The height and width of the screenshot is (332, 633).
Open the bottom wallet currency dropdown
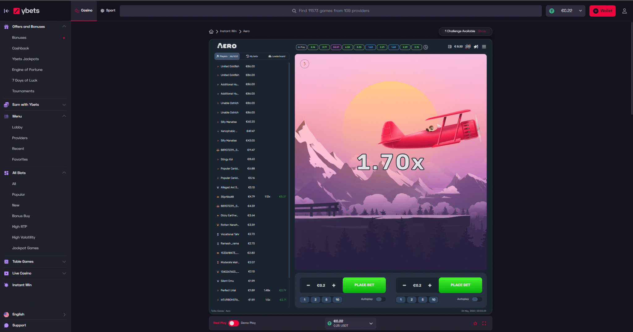[350, 323]
